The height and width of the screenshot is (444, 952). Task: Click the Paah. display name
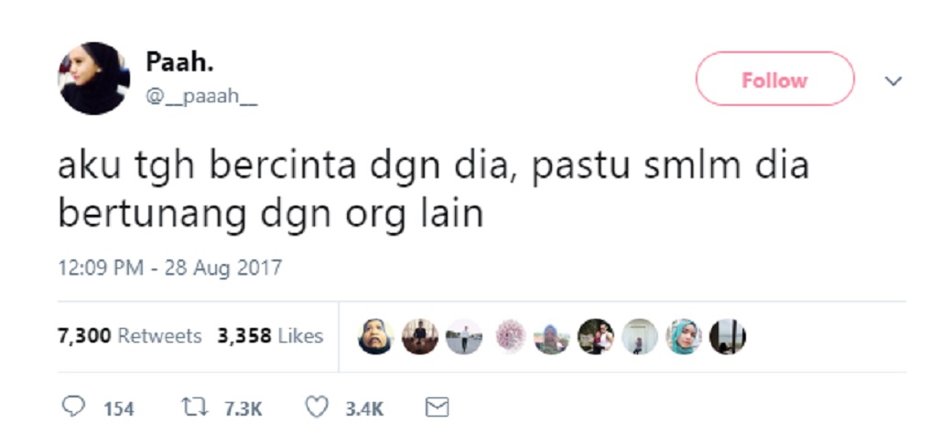[x=179, y=62]
